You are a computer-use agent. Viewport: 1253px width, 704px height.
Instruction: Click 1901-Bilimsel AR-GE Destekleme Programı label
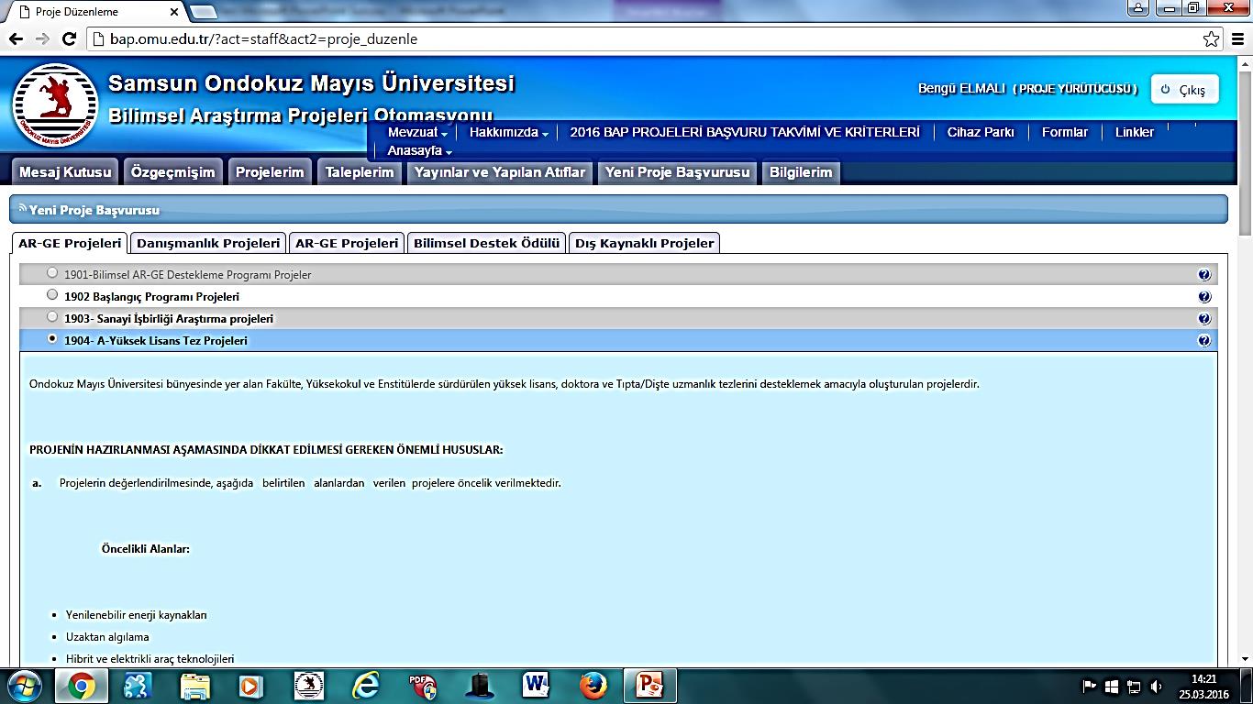187,275
